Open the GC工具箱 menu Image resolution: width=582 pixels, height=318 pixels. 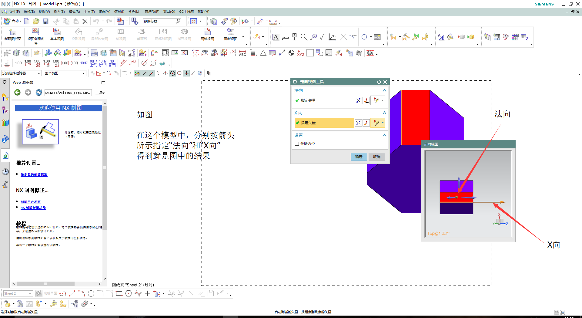(x=186, y=12)
